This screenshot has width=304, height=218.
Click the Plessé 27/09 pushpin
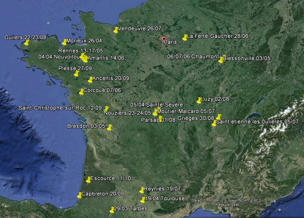tap(77, 74)
